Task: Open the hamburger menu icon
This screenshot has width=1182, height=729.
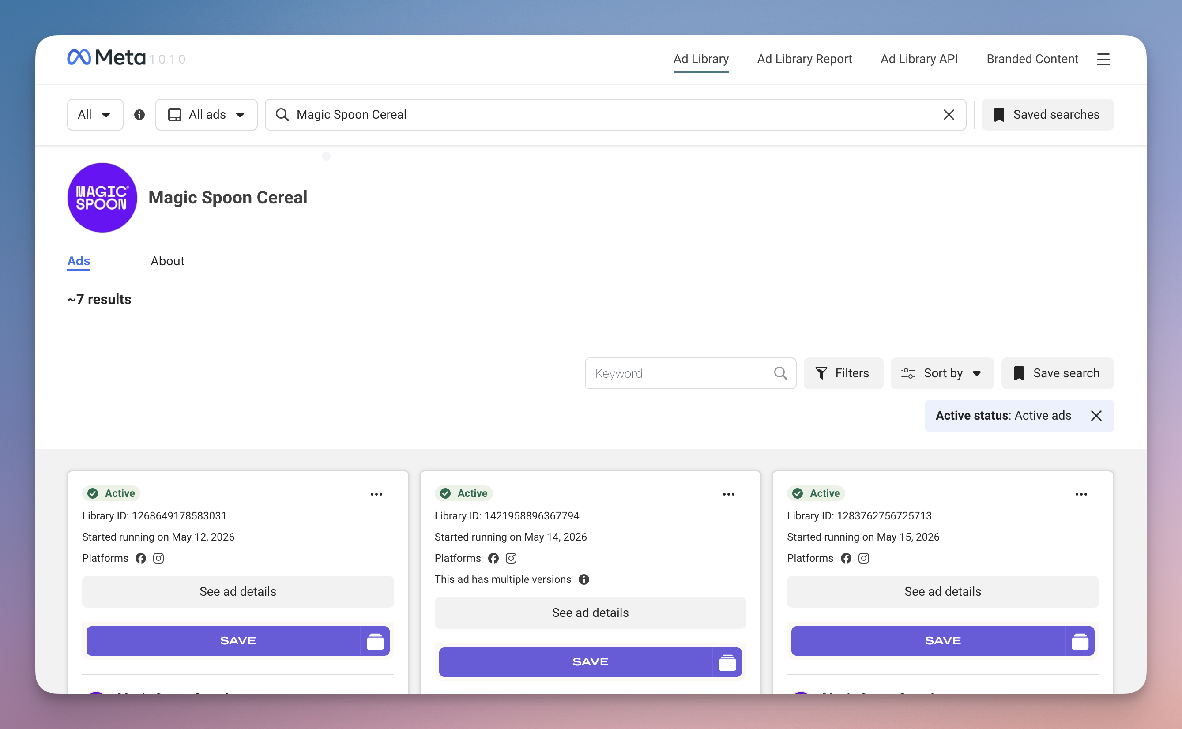Action: click(x=1103, y=59)
